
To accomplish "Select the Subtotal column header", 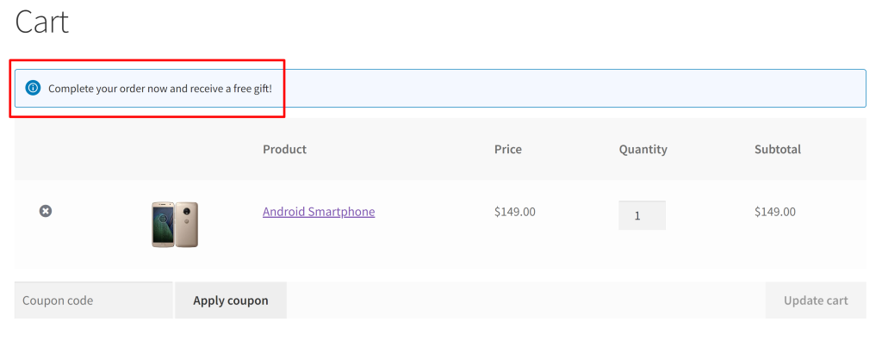I will [x=778, y=149].
